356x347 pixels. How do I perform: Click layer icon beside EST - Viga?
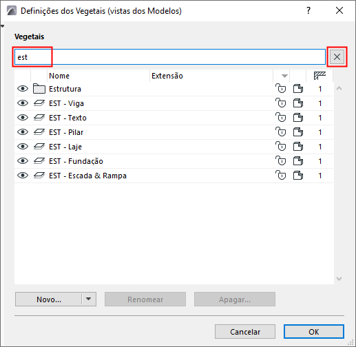pyautogui.click(x=39, y=103)
